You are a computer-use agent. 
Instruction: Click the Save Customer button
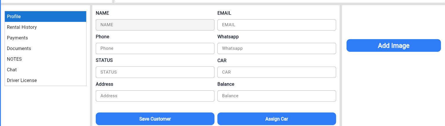(155, 119)
